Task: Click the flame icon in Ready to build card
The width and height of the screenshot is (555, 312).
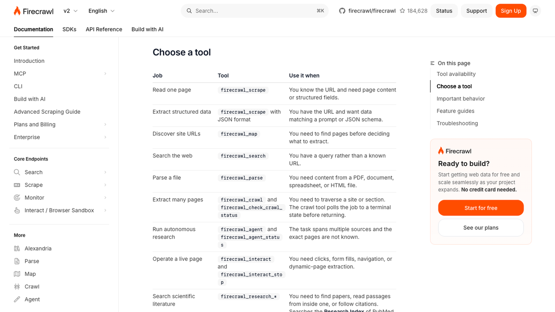Action: (x=441, y=151)
